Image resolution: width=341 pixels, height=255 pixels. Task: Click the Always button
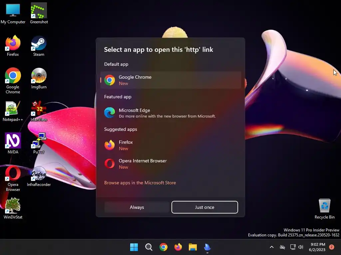coord(137,207)
